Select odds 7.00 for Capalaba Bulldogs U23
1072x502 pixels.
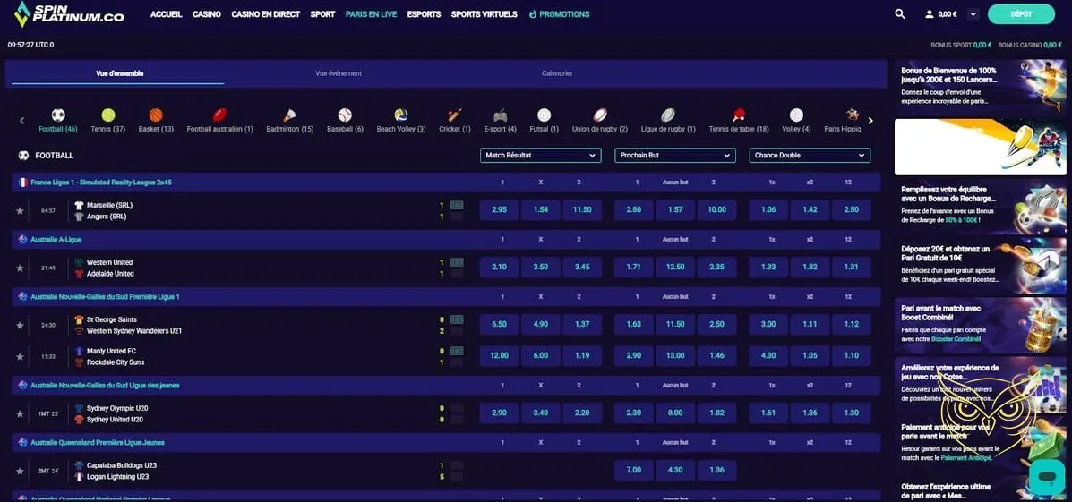[634, 470]
